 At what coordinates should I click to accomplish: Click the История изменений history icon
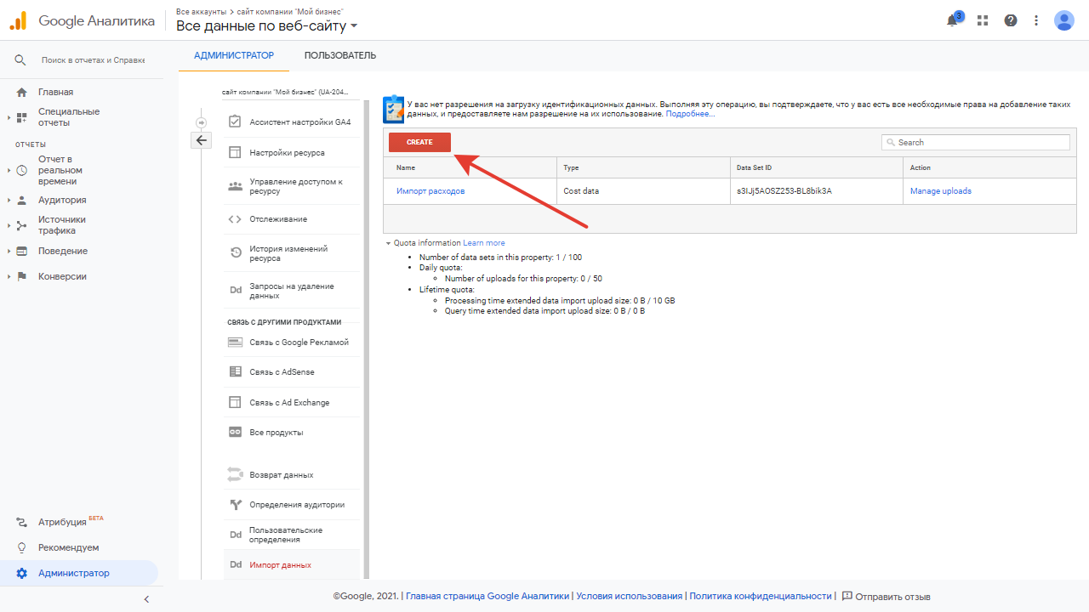236,253
